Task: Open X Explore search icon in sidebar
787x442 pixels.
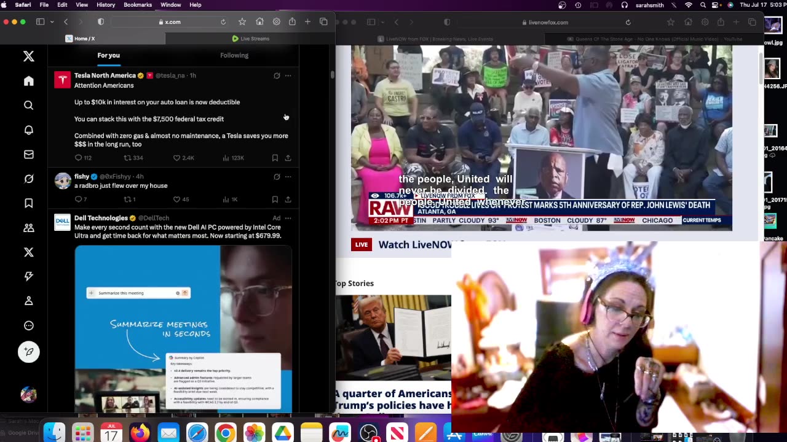Action: tap(28, 106)
